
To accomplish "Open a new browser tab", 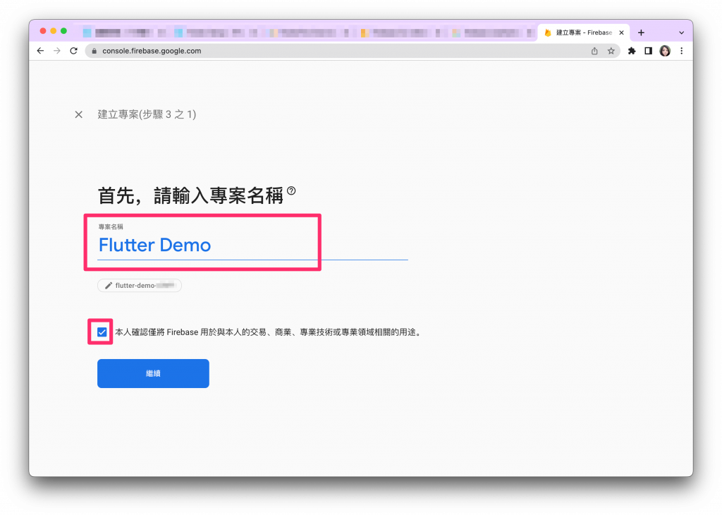I will [641, 32].
